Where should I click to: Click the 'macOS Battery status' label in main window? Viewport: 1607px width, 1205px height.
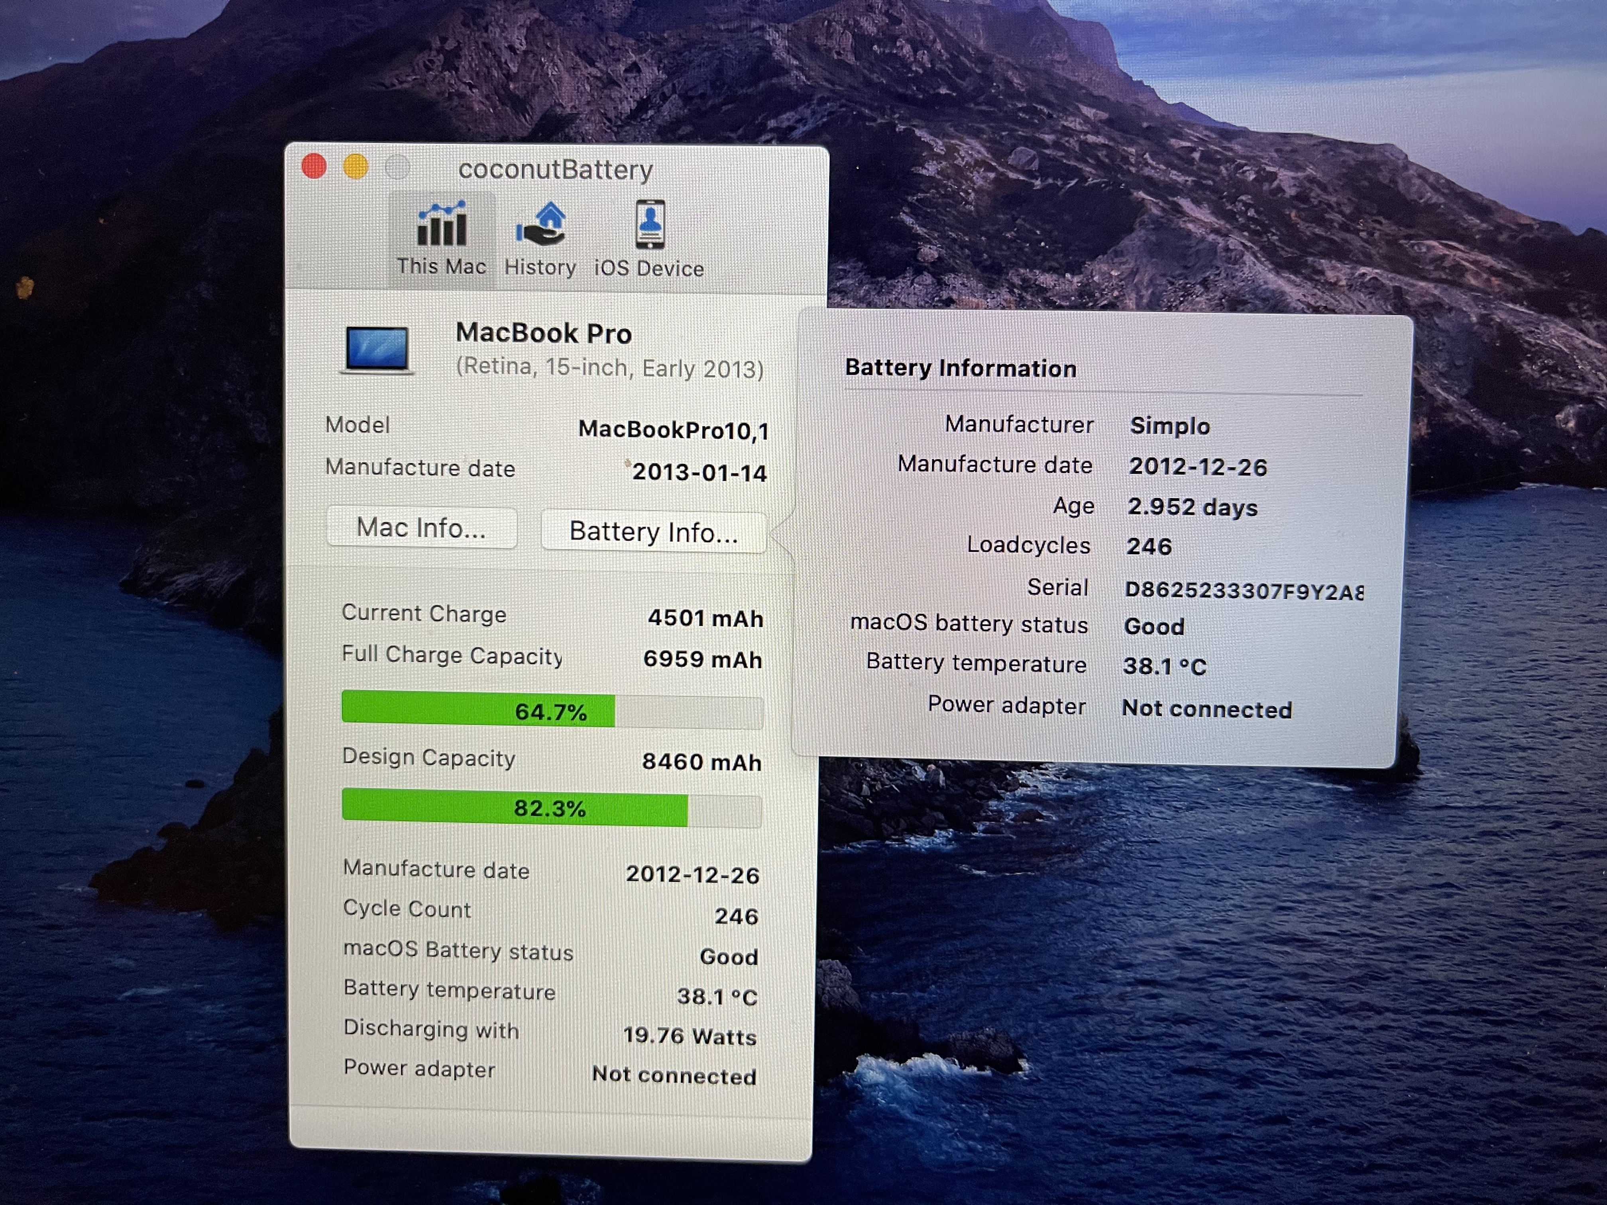(458, 951)
